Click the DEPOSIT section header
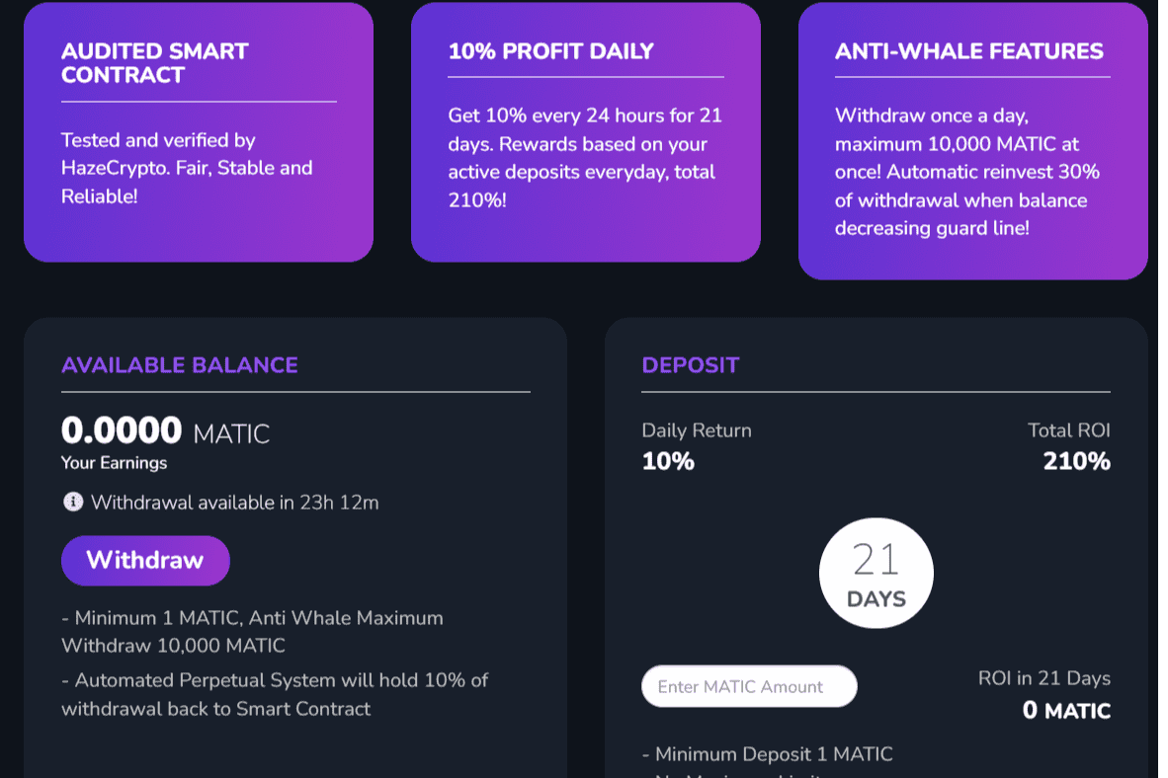 (690, 365)
